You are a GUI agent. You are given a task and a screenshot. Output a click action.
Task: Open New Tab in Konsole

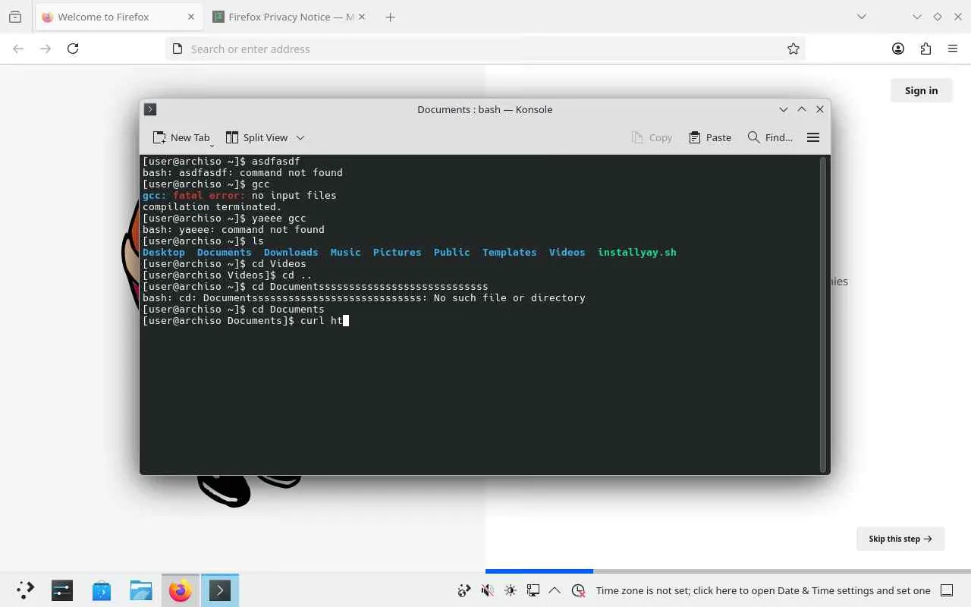tap(181, 137)
